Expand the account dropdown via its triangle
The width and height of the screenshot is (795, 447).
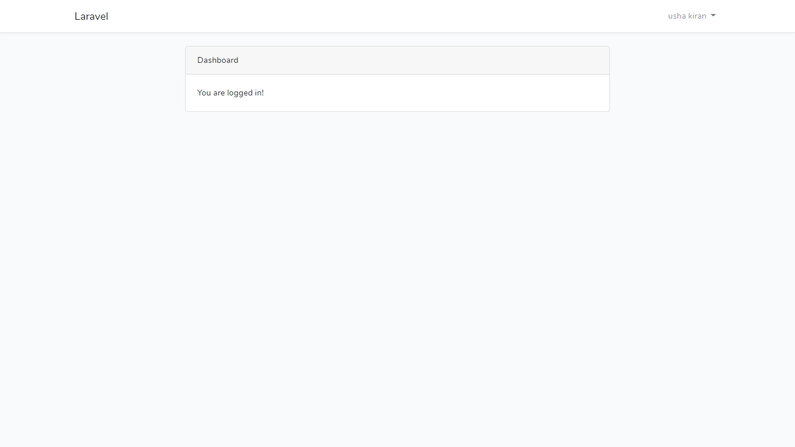click(713, 16)
